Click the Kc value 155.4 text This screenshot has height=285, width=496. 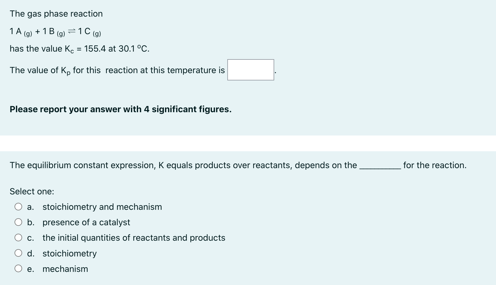pyautogui.click(x=94, y=48)
